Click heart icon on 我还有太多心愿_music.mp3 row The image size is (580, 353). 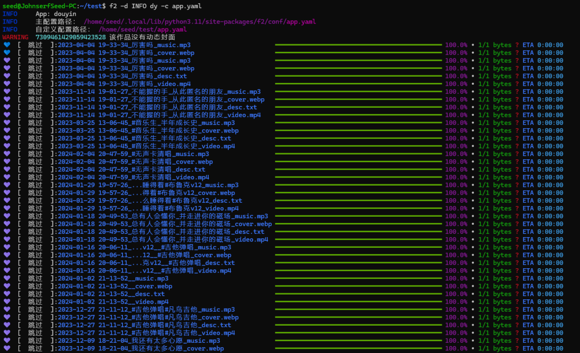coord(7,341)
